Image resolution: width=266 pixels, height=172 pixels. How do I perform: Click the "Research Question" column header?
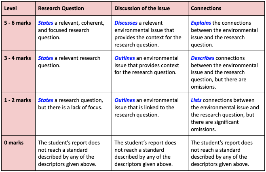click(61, 8)
